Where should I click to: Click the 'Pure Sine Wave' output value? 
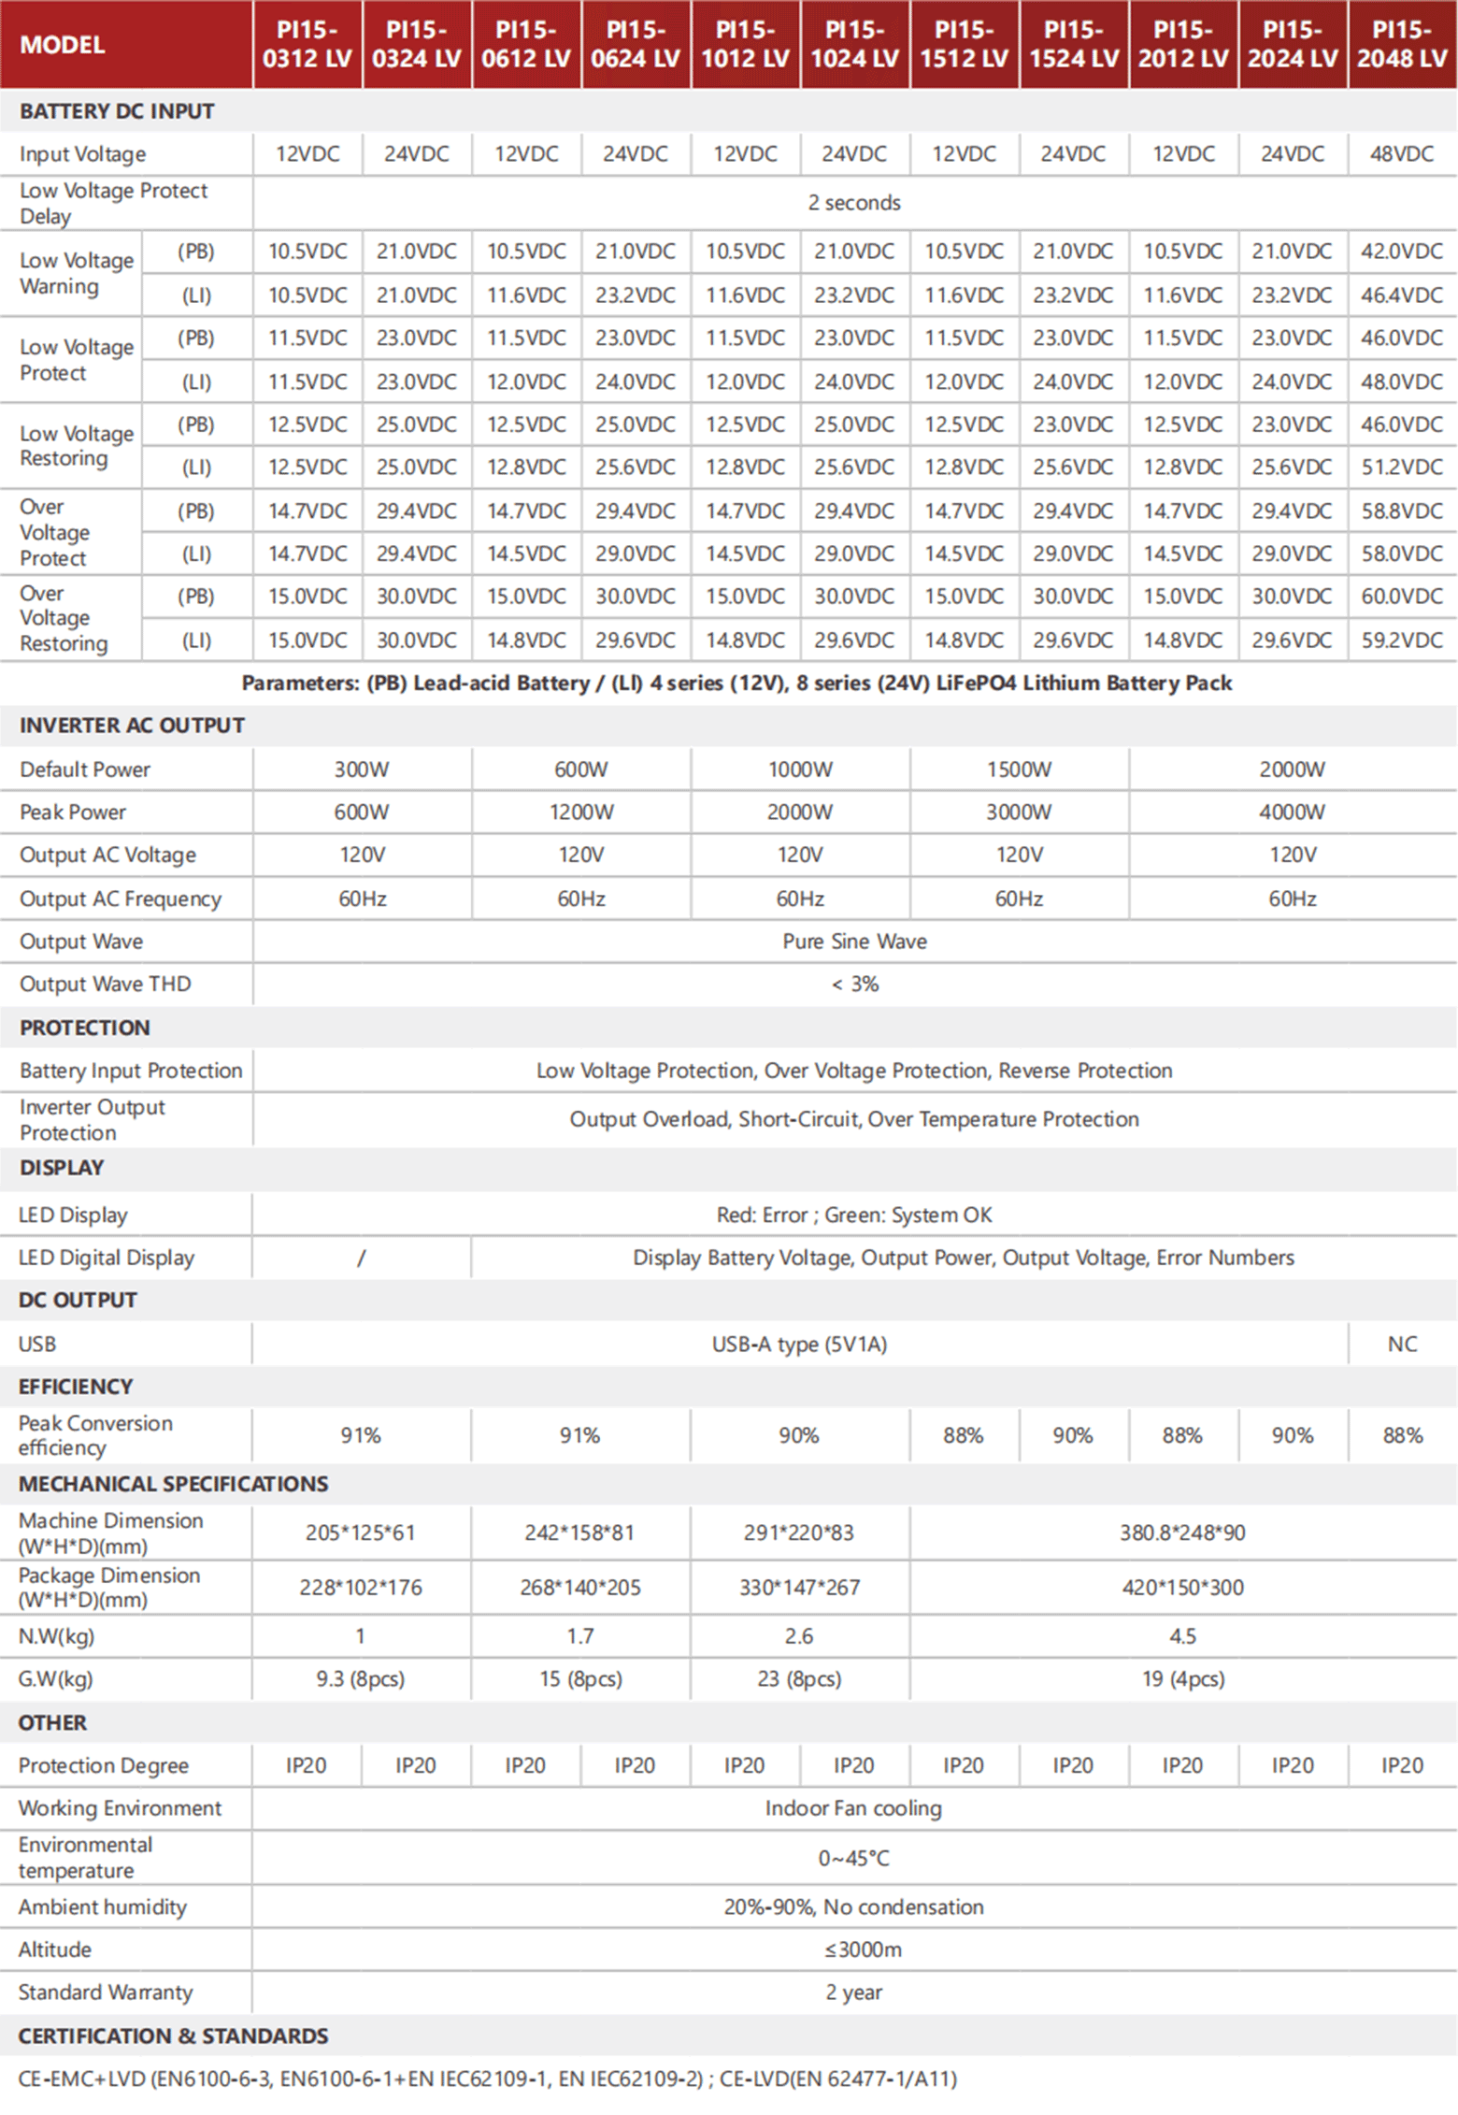(x=854, y=942)
